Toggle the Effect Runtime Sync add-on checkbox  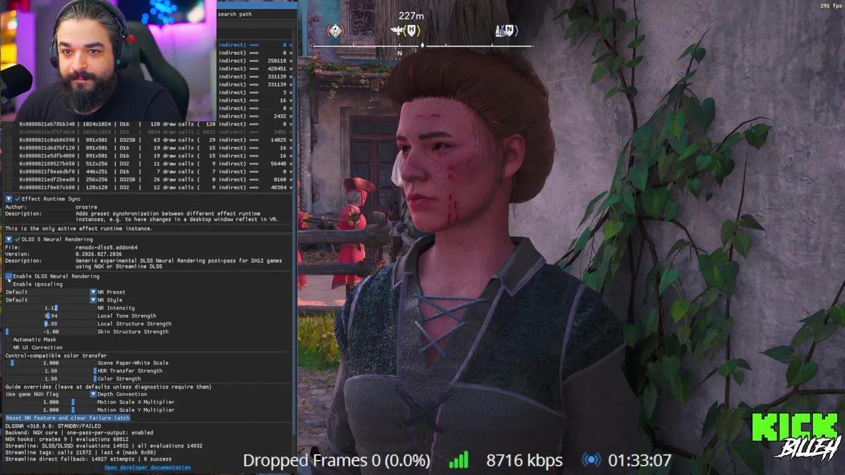[x=18, y=199]
